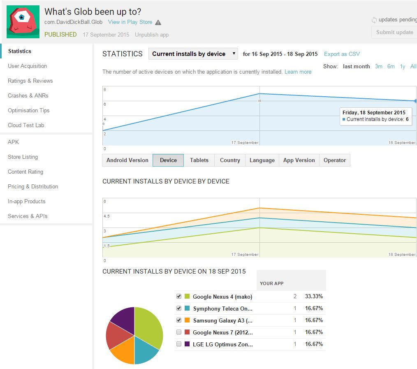The image size is (417, 369).
Task: Show statistics for 1y range
Action: (403, 67)
